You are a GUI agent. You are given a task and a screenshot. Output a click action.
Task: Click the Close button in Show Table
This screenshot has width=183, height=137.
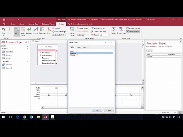pyautogui.click(x=109, y=110)
